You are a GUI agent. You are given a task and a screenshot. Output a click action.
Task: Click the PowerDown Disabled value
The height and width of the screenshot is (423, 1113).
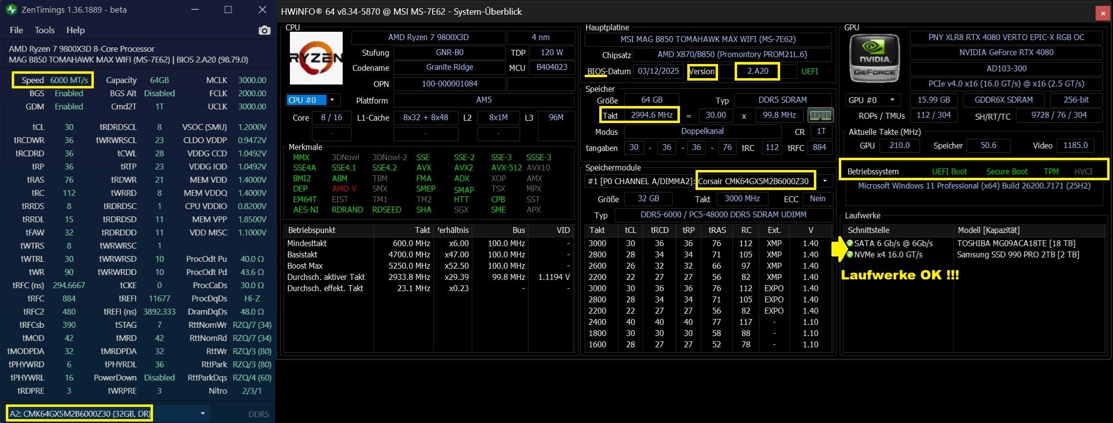pos(159,378)
